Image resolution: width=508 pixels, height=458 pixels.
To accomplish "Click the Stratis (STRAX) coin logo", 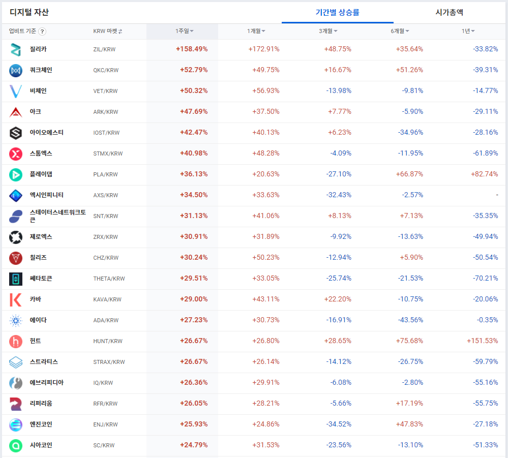I will [16, 362].
